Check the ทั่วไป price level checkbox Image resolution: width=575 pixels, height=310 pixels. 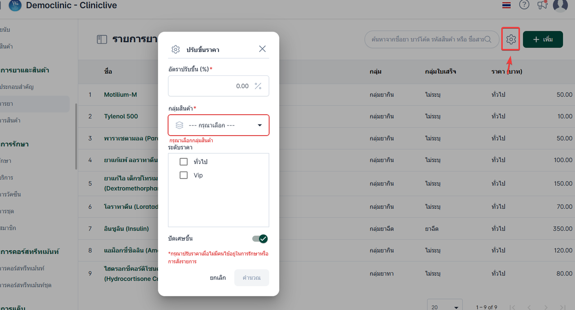pyautogui.click(x=184, y=162)
